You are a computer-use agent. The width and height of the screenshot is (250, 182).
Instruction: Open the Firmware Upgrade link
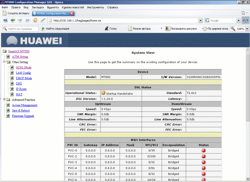[x=23, y=116]
